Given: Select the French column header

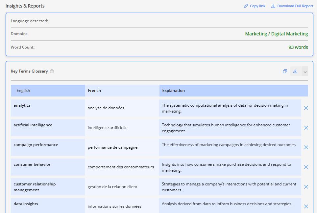Looking at the screenshot, I should [122, 91].
